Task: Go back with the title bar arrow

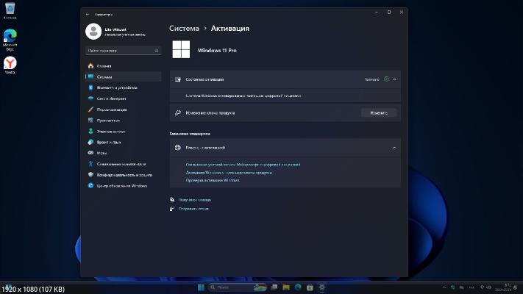Action: [x=88, y=15]
